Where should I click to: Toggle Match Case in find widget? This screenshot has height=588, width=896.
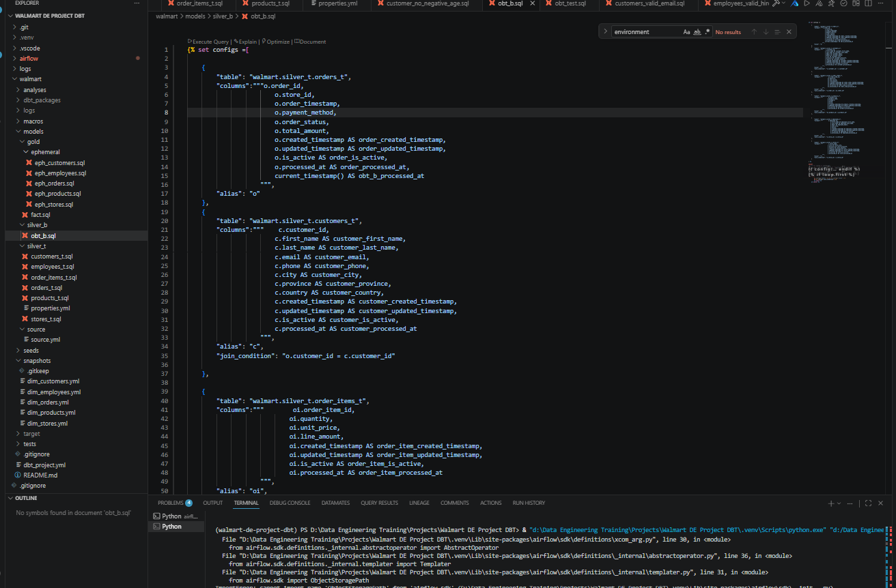[686, 32]
